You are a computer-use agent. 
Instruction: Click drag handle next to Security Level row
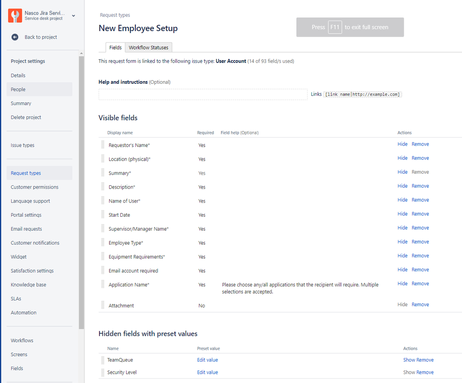pos(102,372)
